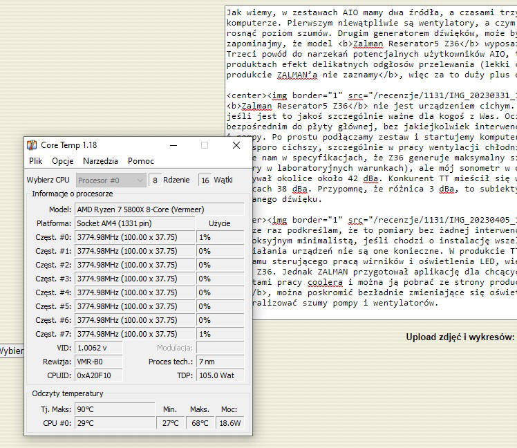Click the TDP value 105.0 Wat
Viewport: 517px width, 448px height.
(220, 375)
